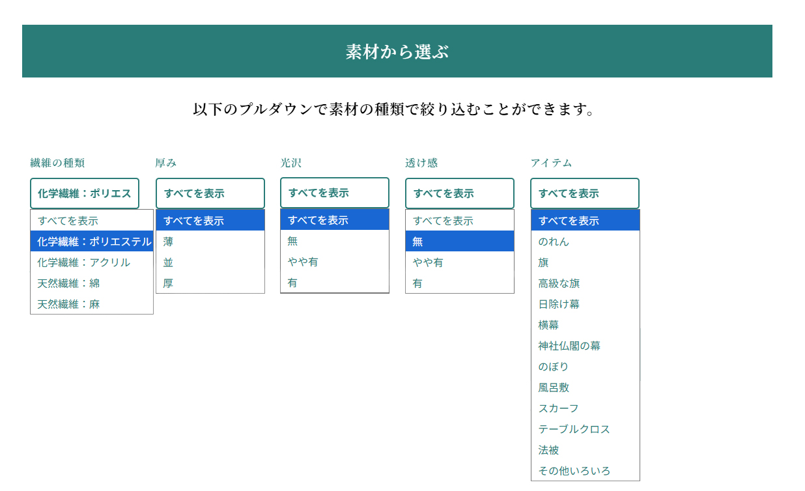Choose 高級な旗 item option

(x=586, y=283)
